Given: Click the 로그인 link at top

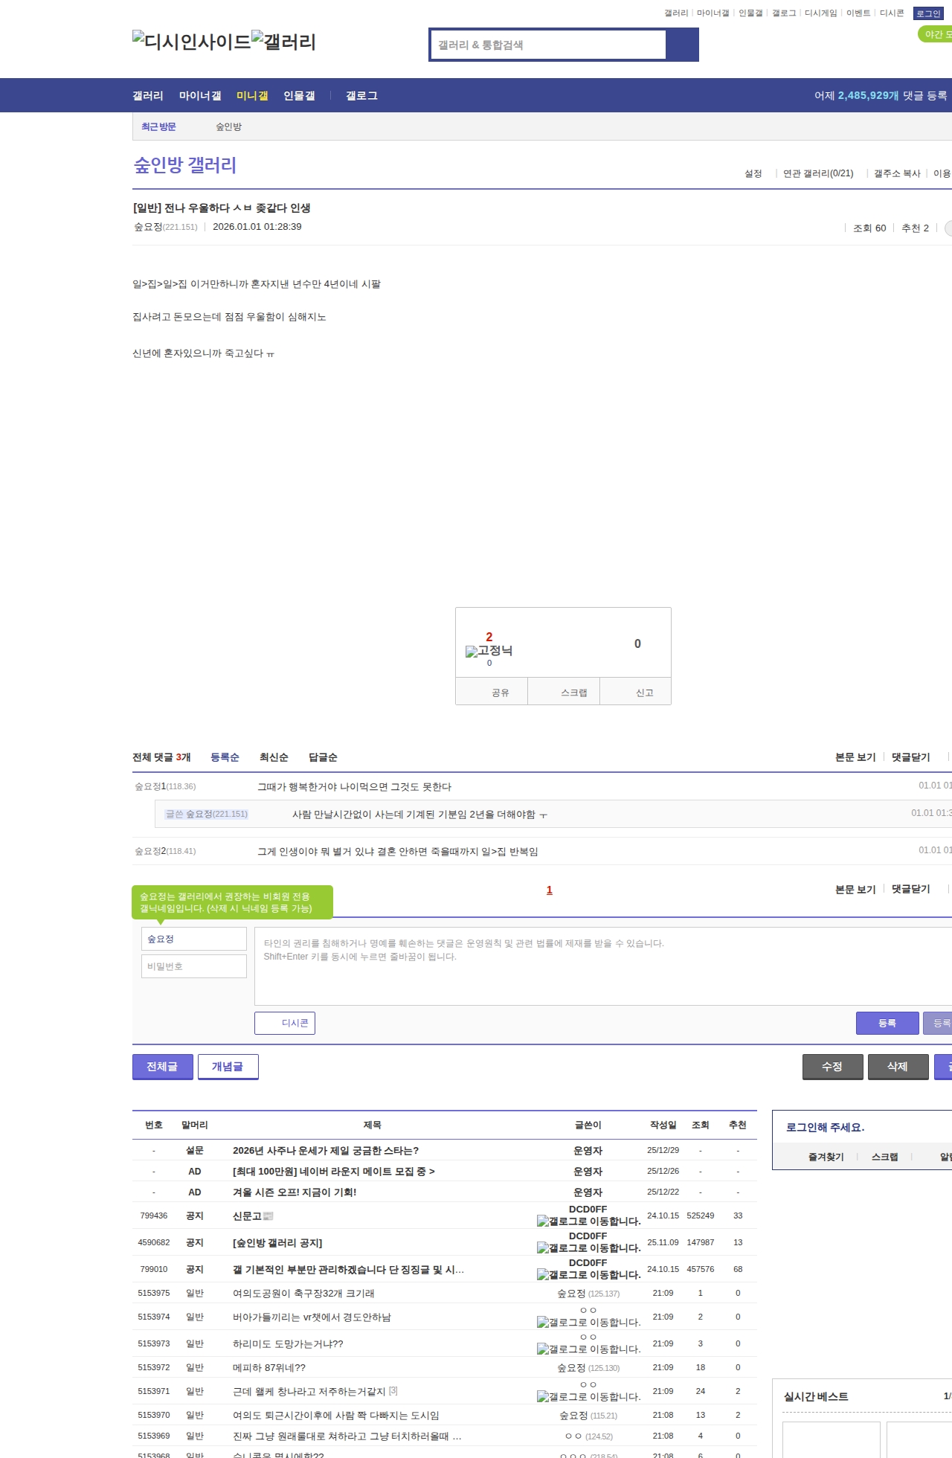Looking at the screenshot, I should [x=927, y=13].
